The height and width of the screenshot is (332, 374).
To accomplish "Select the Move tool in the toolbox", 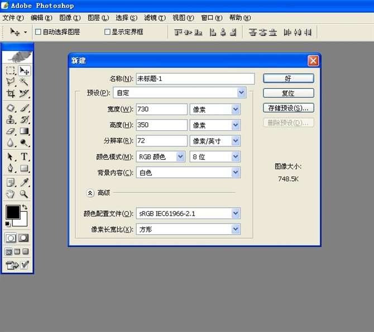I will coord(24,70).
